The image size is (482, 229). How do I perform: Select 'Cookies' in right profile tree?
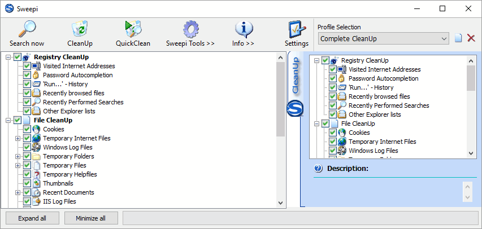click(359, 133)
